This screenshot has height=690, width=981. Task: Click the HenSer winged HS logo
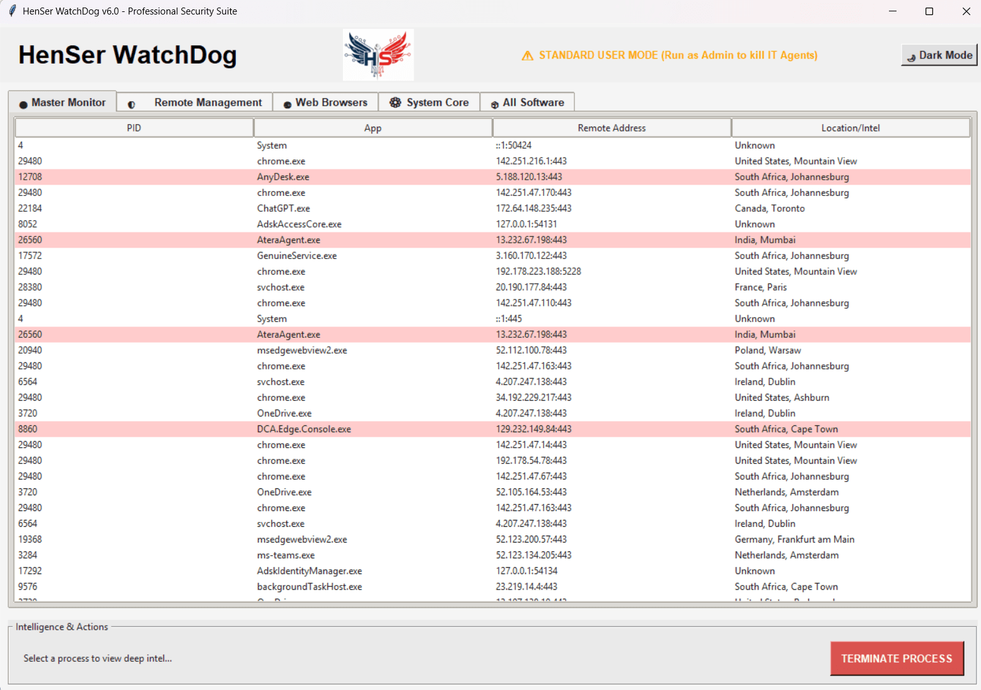pyautogui.click(x=378, y=55)
